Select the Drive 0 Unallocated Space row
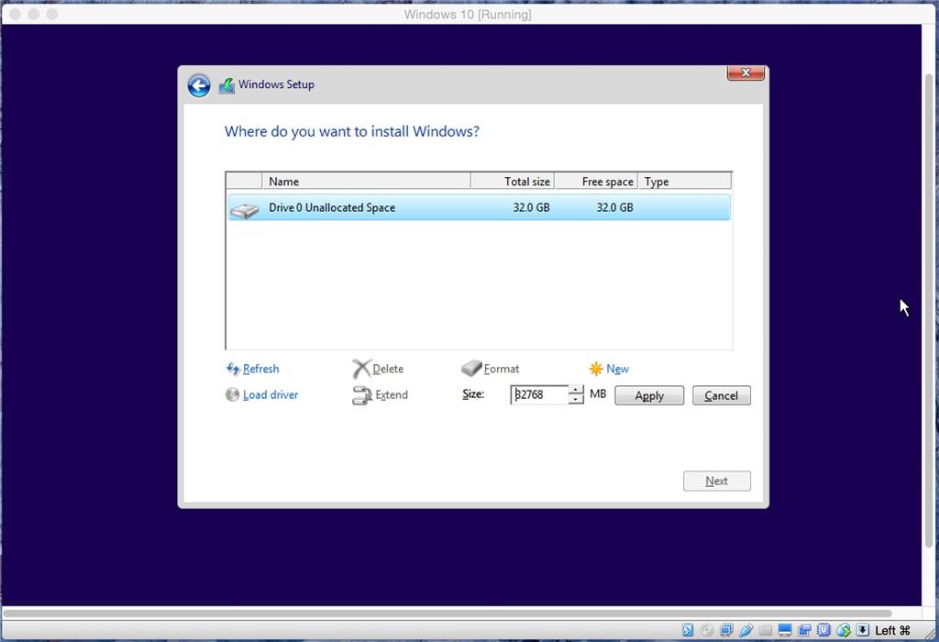 tap(479, 208)
